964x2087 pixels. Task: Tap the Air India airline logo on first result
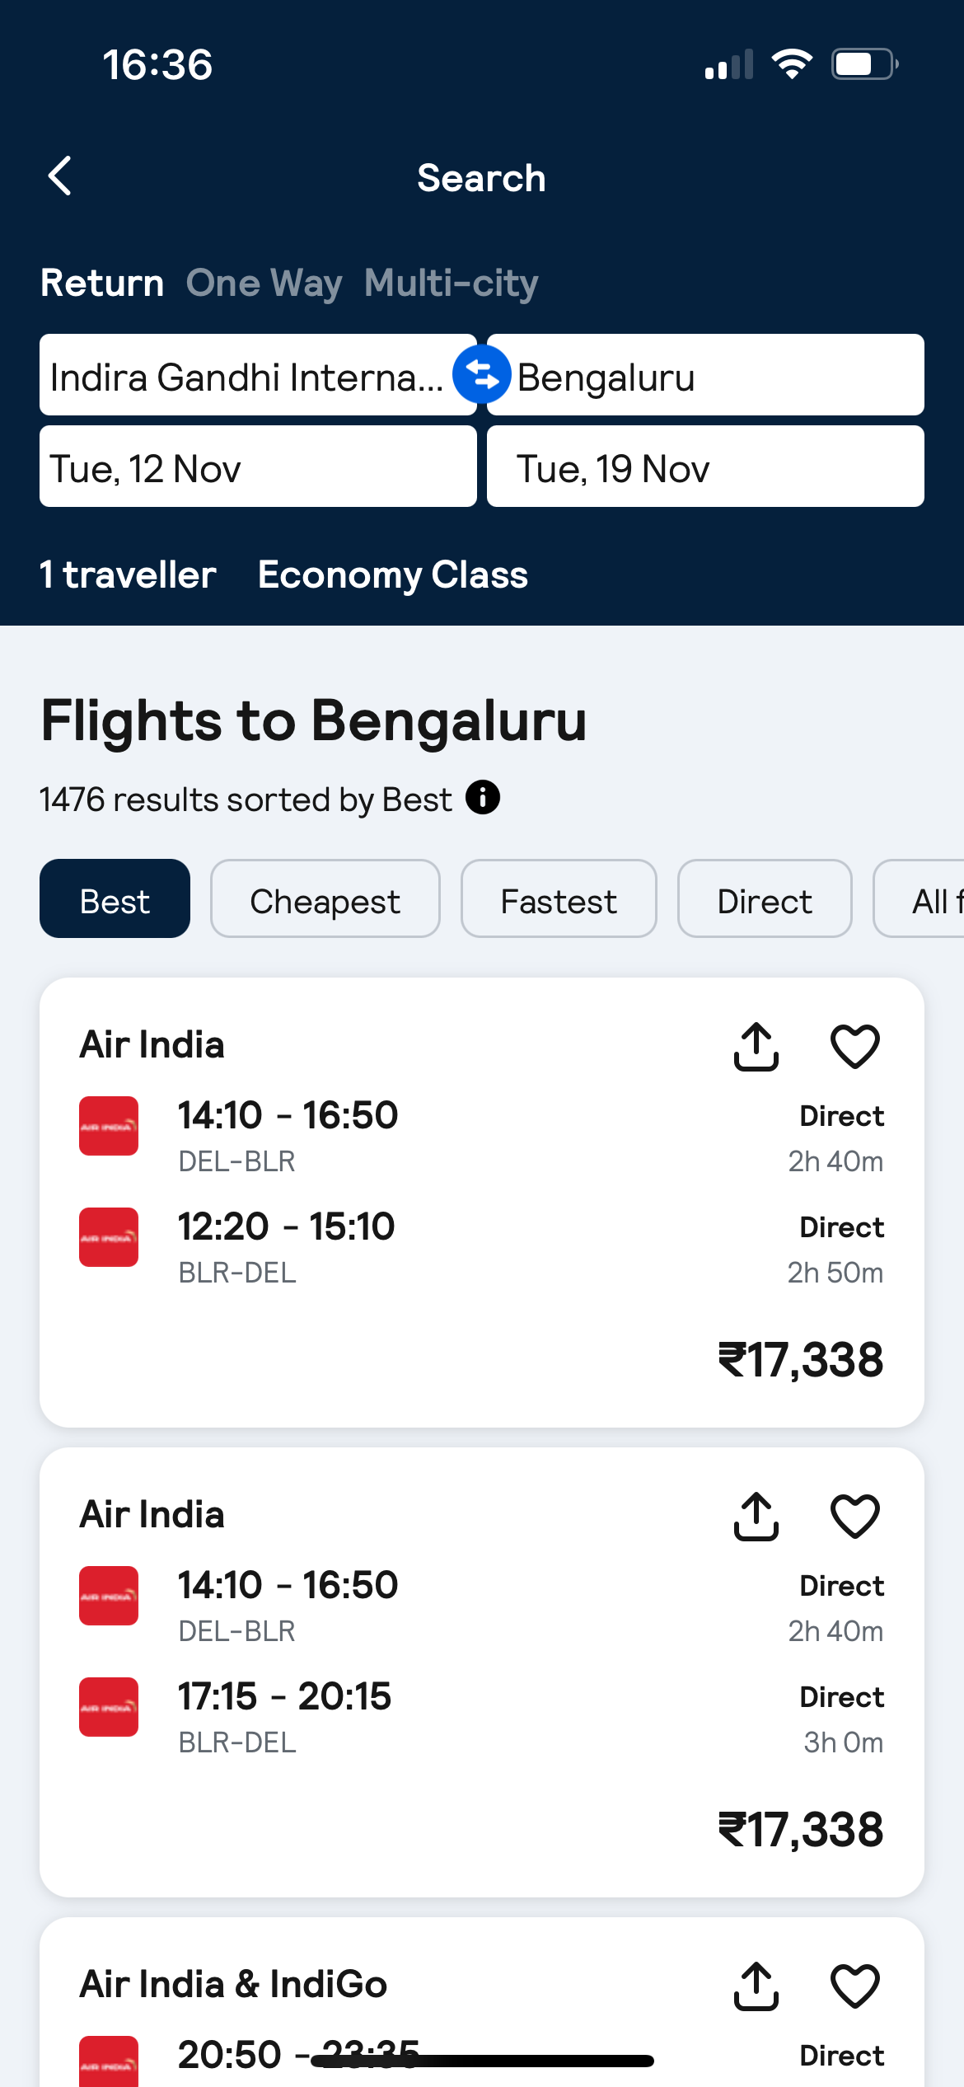pos(108,1126)
